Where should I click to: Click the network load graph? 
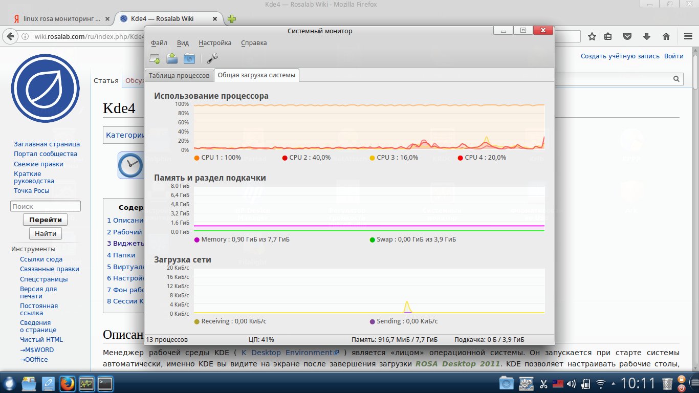(369, 291)
